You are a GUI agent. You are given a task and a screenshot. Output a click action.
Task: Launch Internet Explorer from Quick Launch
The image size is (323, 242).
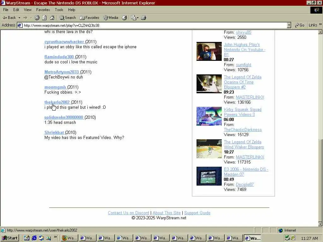coord(34,238)
